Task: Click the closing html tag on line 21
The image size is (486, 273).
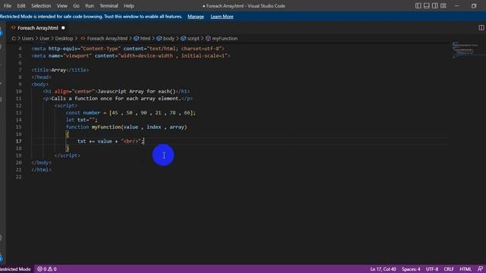Action: [x=42, y=170]
